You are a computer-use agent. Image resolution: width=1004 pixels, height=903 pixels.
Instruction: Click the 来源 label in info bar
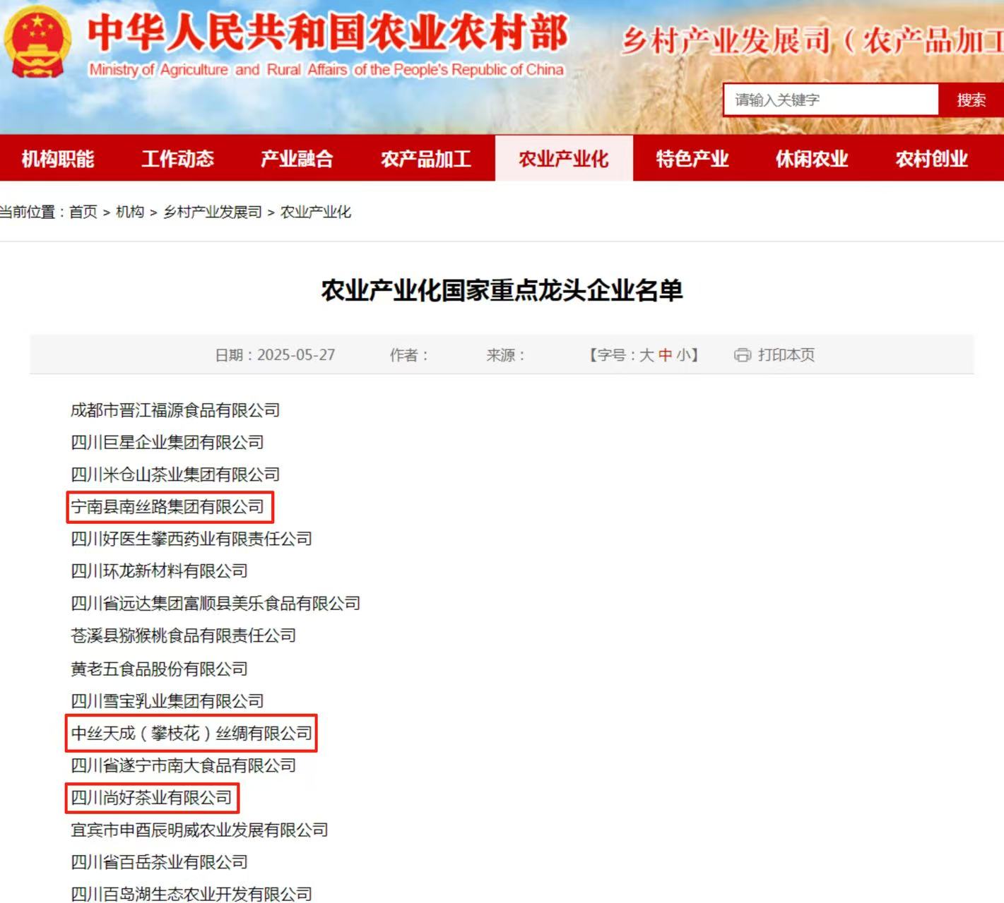pyautogui.click(x=505, y=355)
